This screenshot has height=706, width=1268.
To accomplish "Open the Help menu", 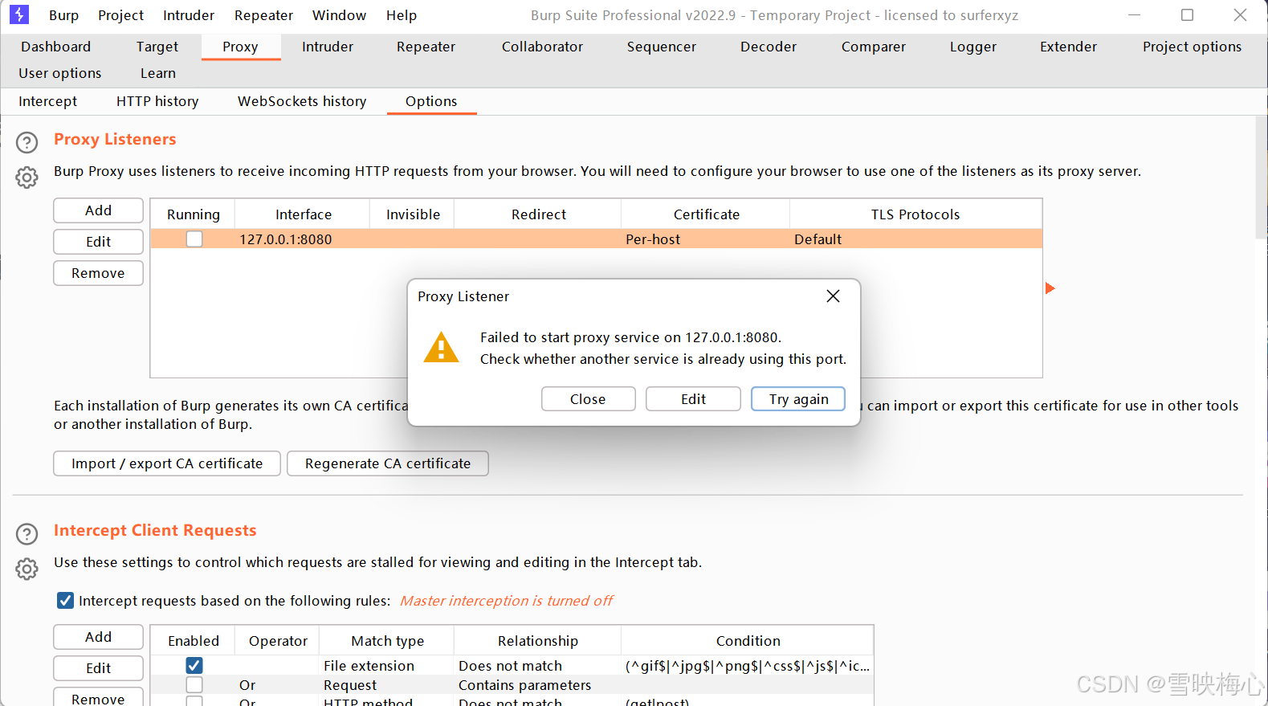I will tap(402, 15).
